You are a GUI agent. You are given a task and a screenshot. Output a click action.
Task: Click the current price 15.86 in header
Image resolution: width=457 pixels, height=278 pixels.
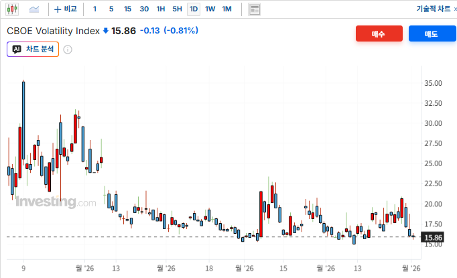click(x=123, y=31)
